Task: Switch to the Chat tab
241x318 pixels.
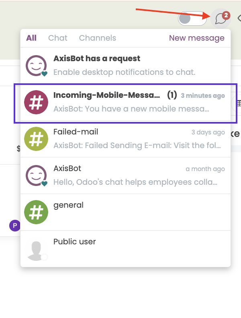Action: (x=58, y=38)
